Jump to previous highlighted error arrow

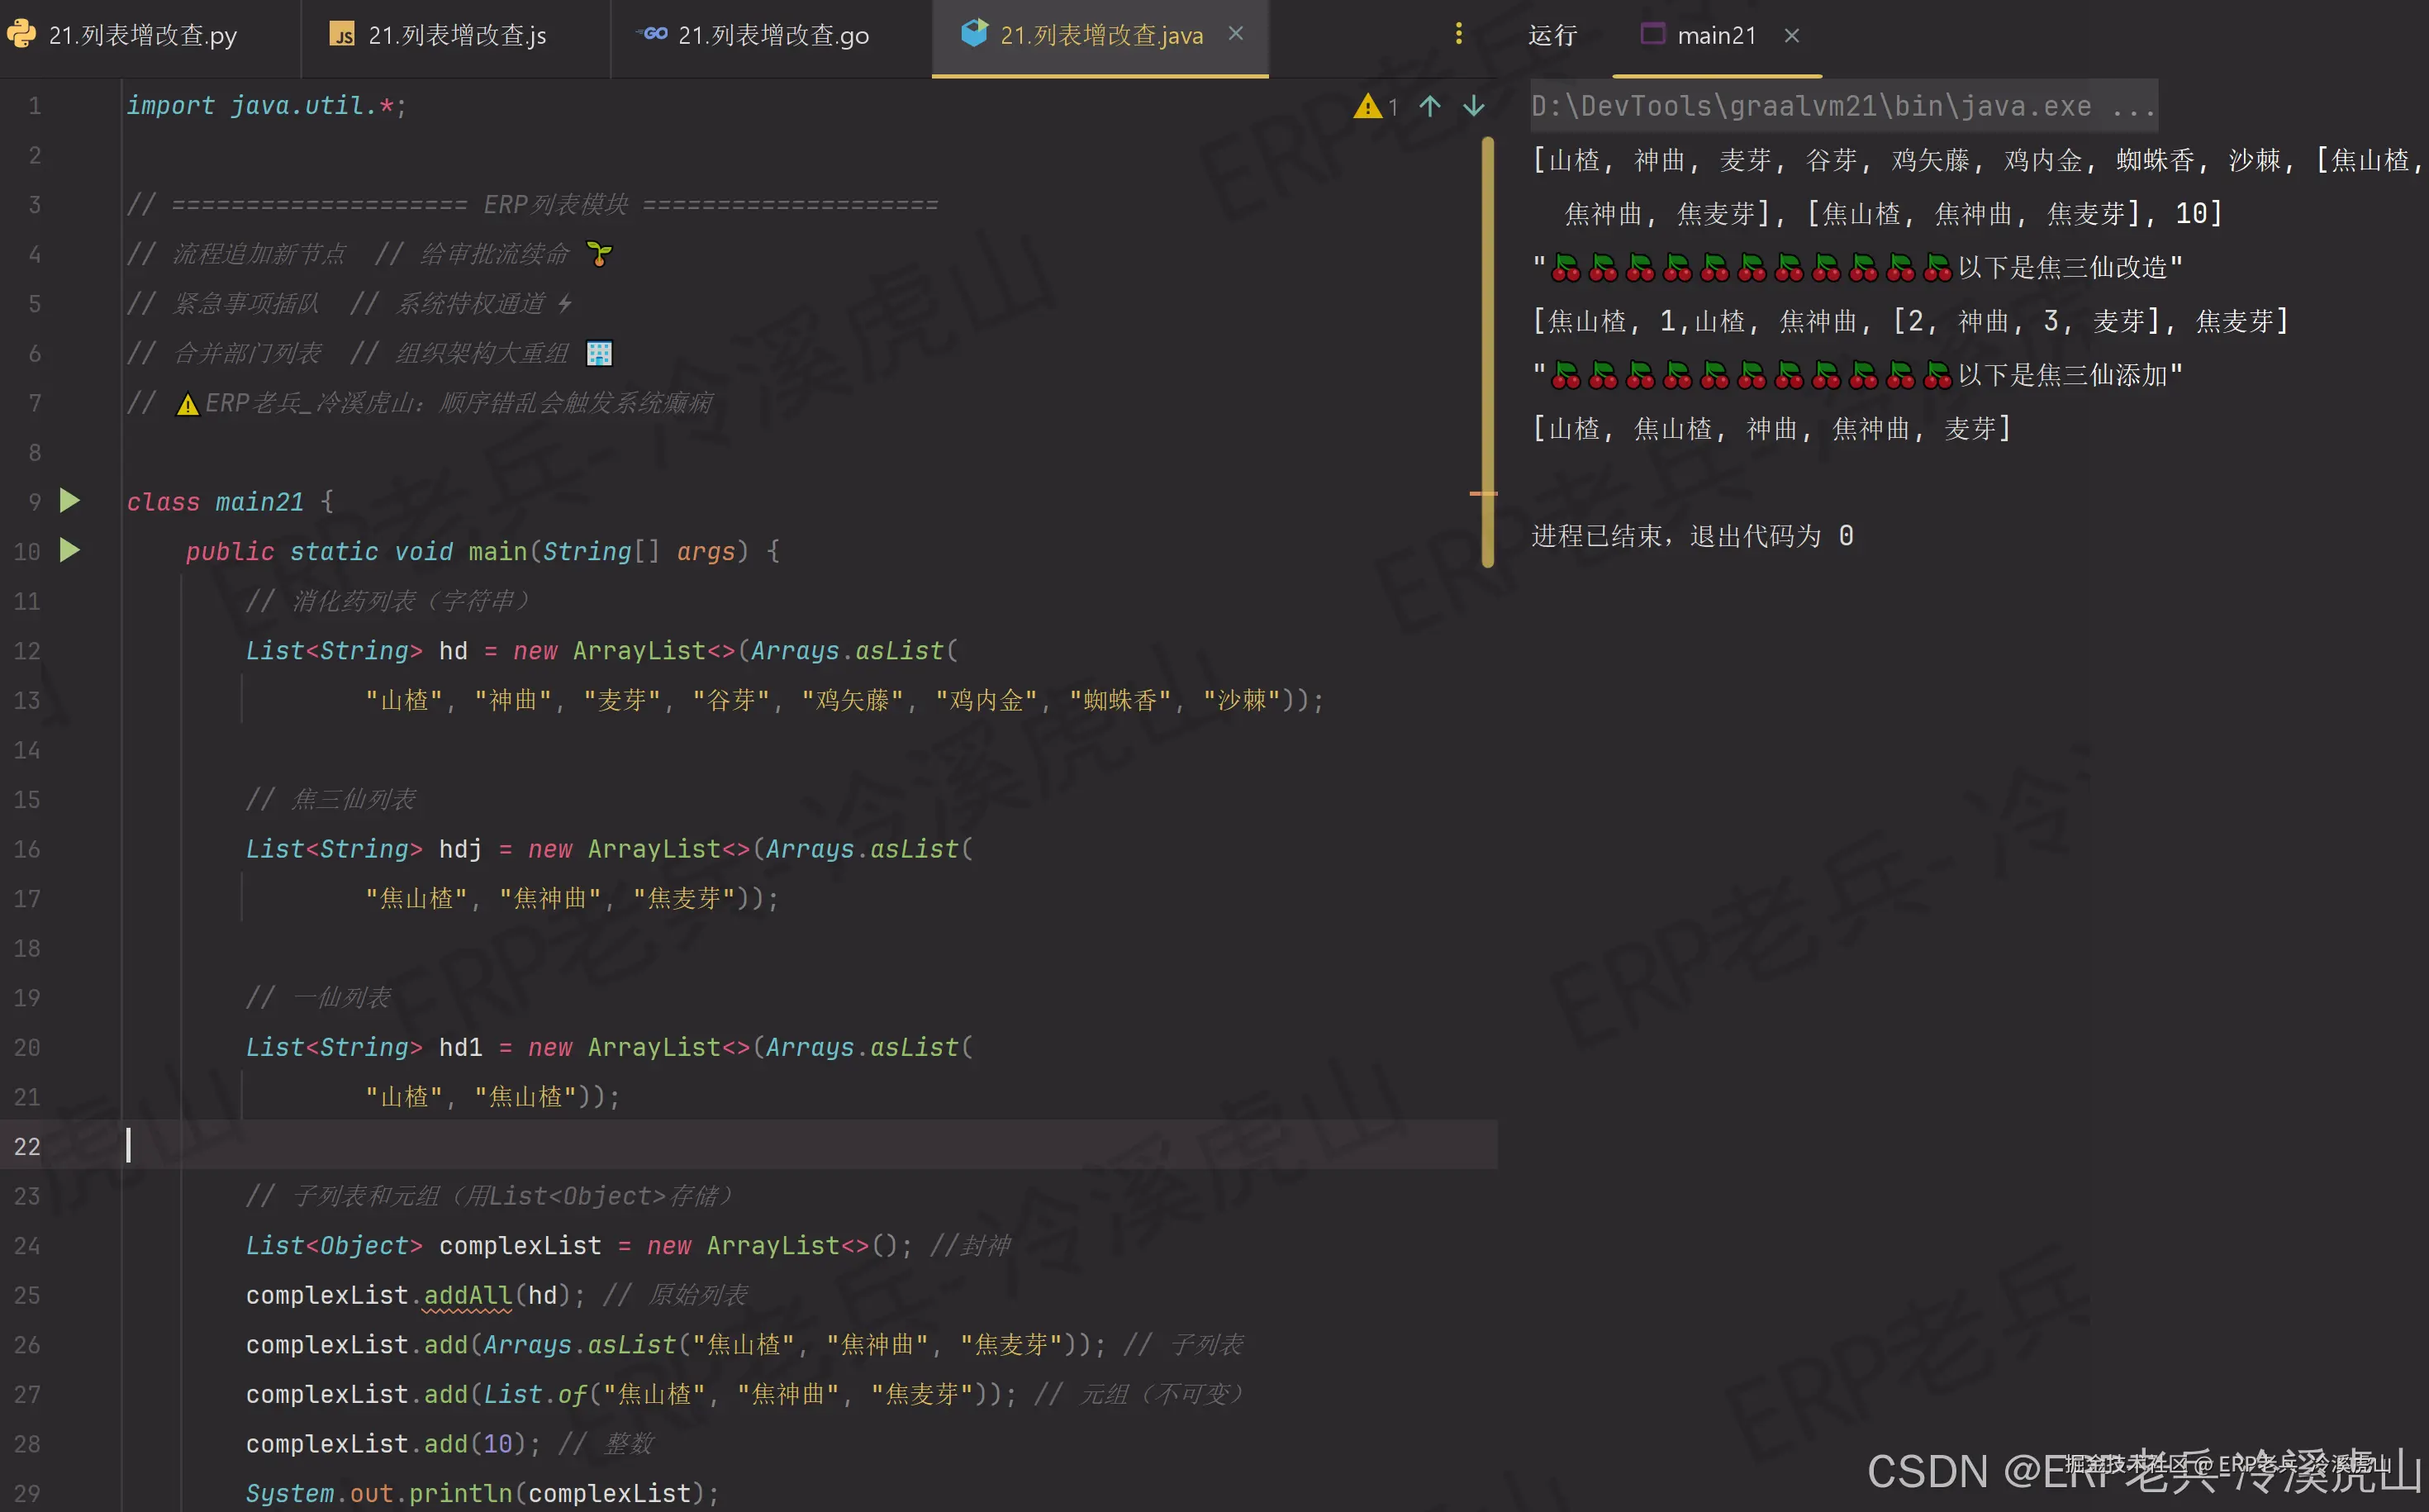(1430, 106)
